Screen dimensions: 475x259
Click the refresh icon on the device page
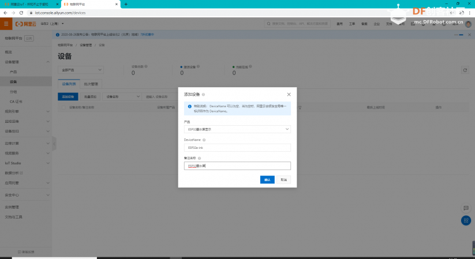click(x=465, y=70)
